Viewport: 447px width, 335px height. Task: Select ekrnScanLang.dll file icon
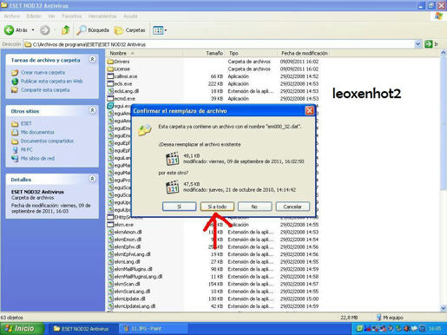pyautogui.click(x=110, y=292)
